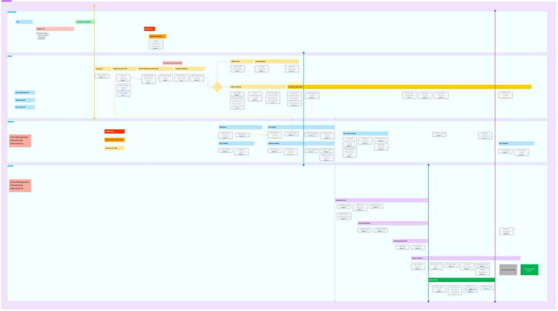This screenshot has height=311, width=558.
Task: Click the DEFINE FUNDING VOLUME FORM header
Action: click(x=156, y=69)
